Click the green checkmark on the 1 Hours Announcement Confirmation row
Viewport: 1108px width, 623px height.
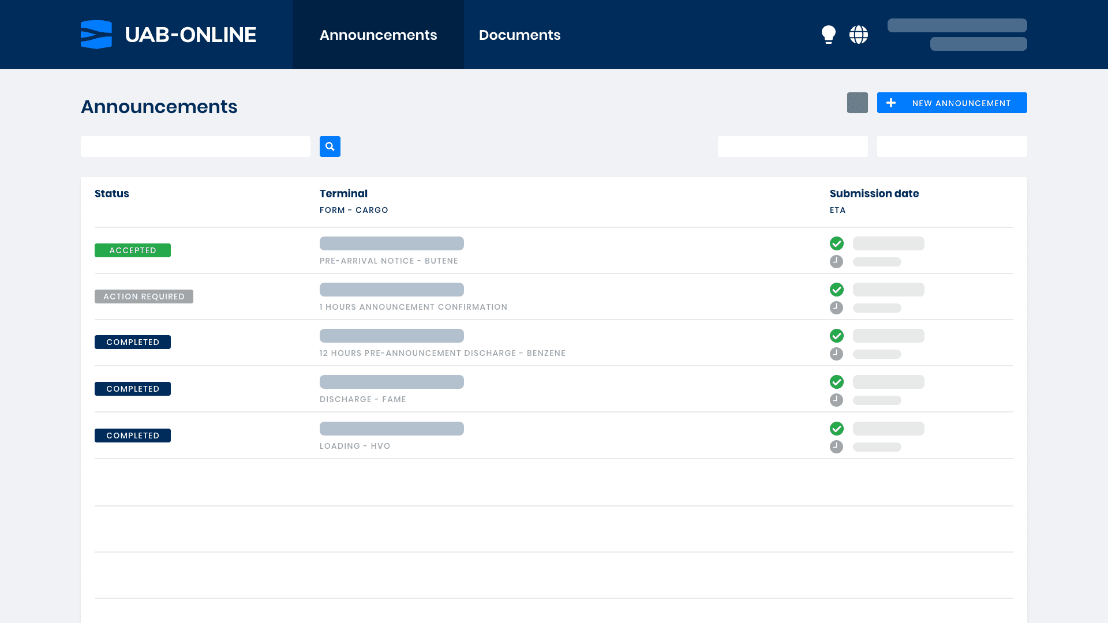[837, 290]
